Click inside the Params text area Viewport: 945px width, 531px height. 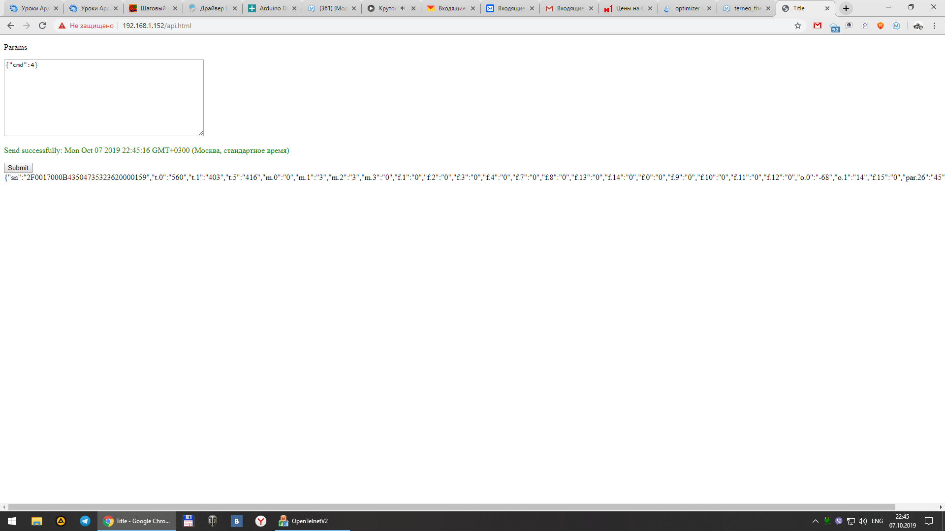[103, 98]
